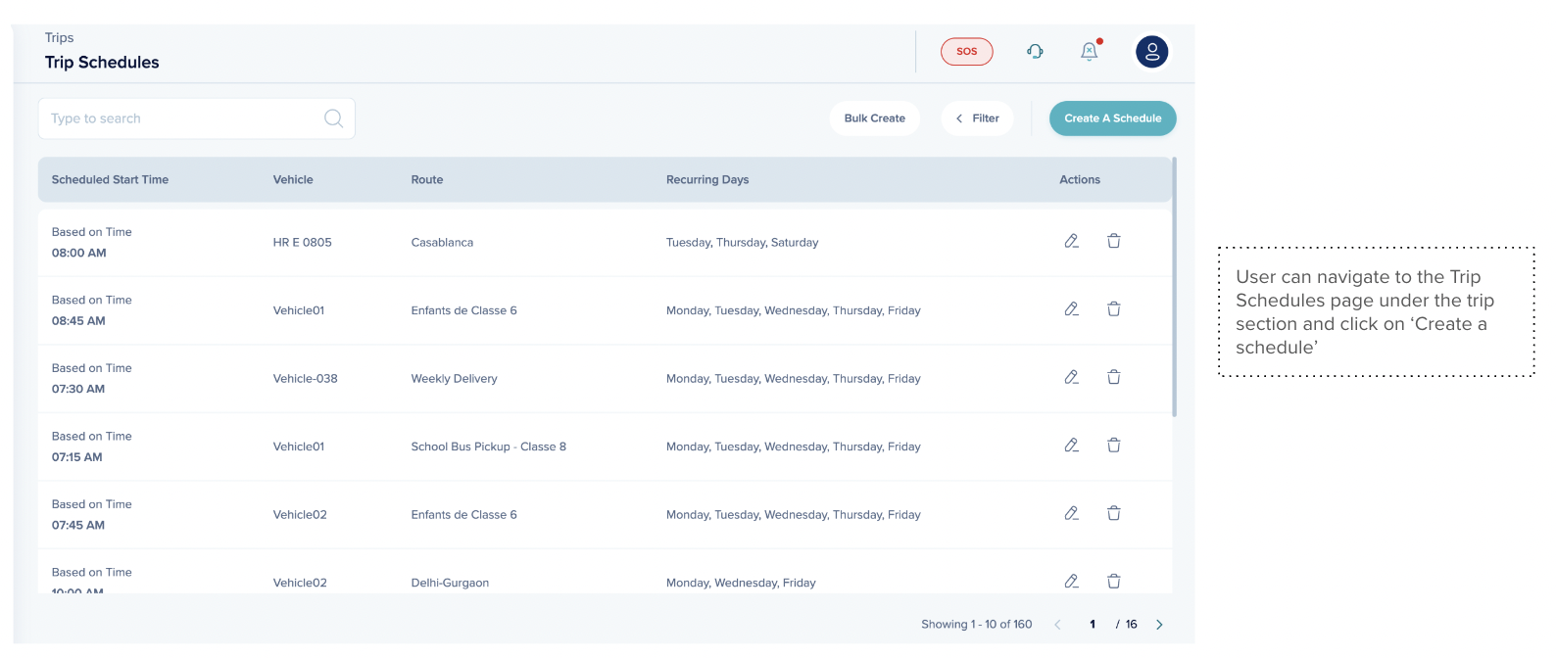This screenshot has width=1556, height=658.
Task: Delete the Weekly Delivery schedule
Action: click(x=1114, y=377)
